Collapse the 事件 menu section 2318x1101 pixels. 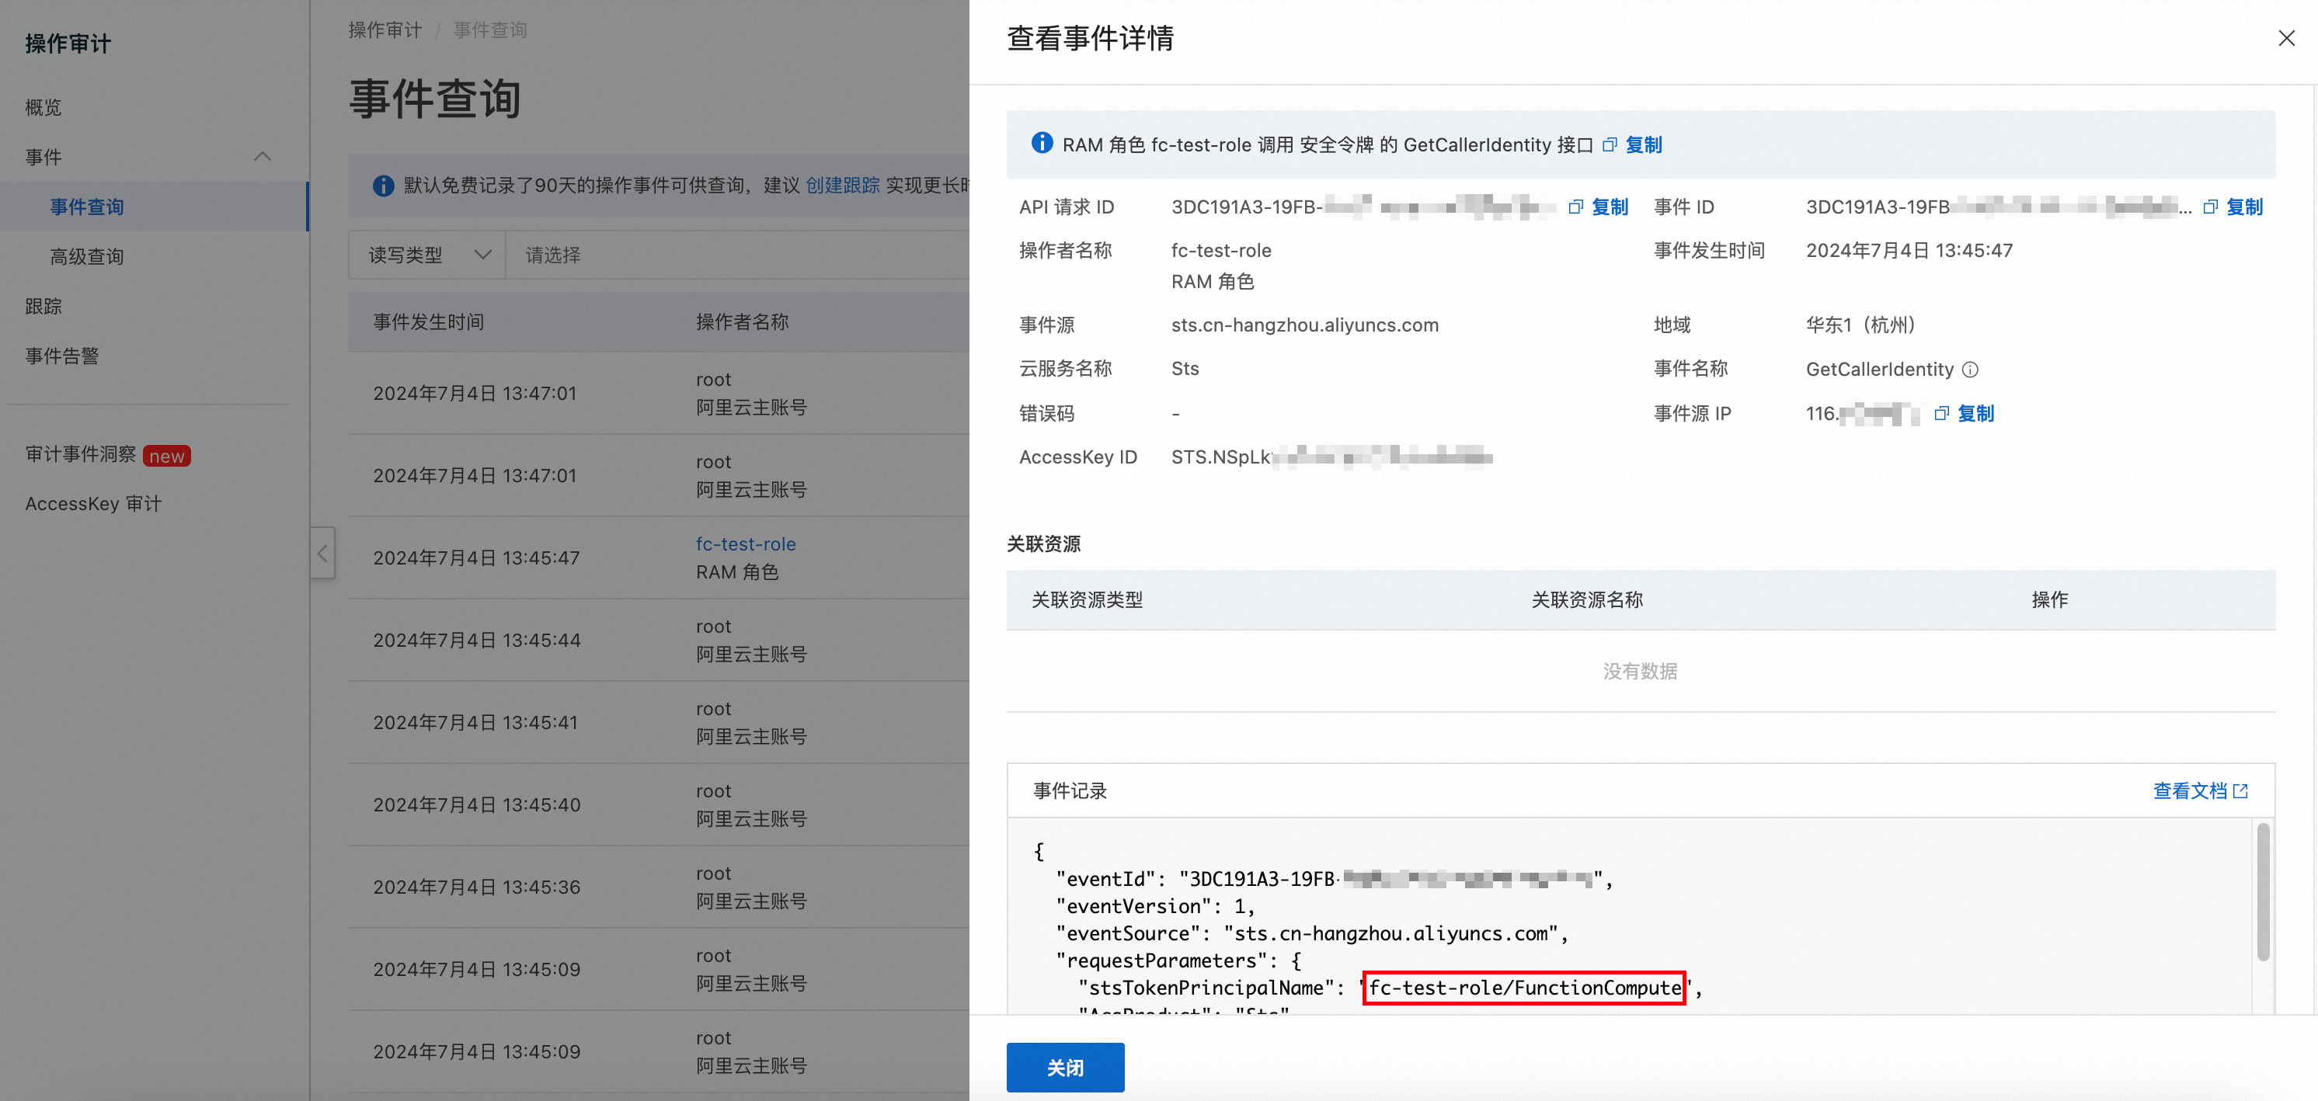click(263, 157)
